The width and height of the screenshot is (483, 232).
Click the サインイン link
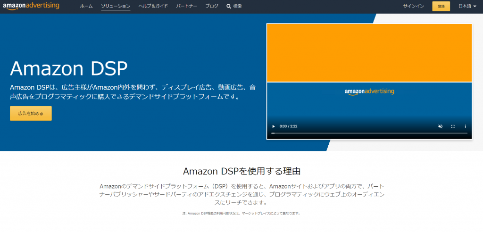click(413, 6)
